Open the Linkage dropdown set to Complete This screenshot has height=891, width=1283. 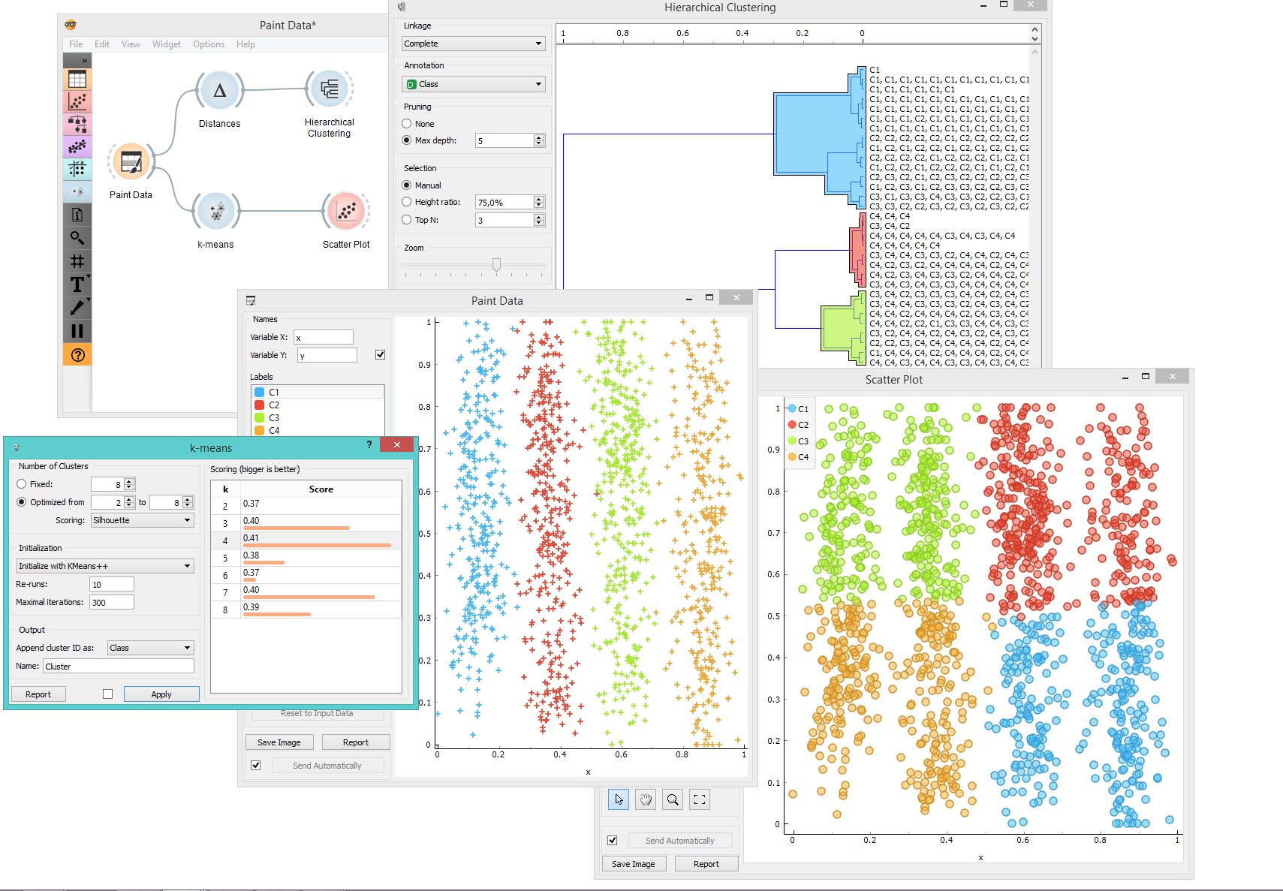coord(473,44)
